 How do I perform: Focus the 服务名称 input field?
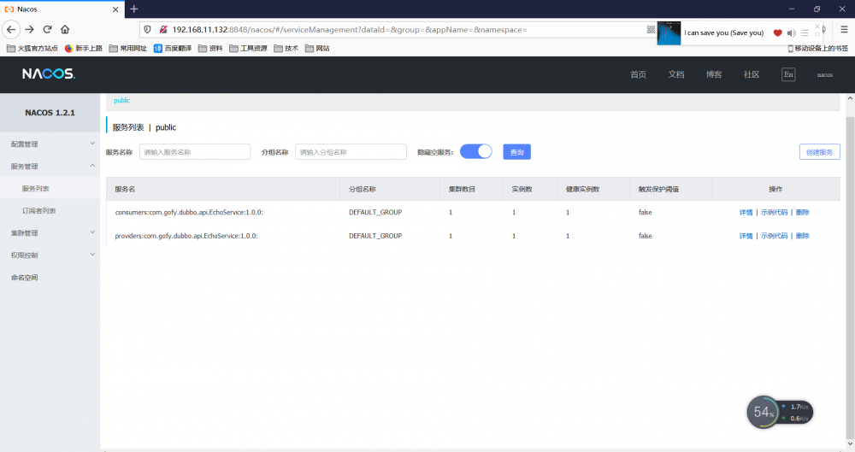click(195, 151)
